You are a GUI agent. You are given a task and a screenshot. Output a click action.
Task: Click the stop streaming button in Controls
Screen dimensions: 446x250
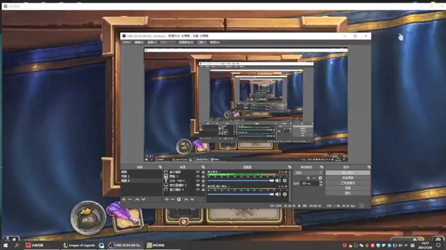point(347,173)
